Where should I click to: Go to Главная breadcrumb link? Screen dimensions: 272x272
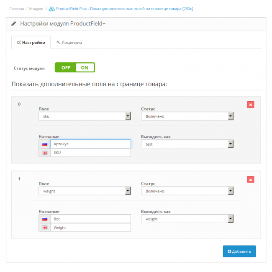tap(17, 9)
